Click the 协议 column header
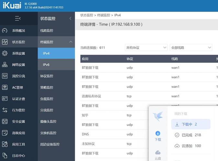The width and height of the screenshot is (218, 161). 130,59
